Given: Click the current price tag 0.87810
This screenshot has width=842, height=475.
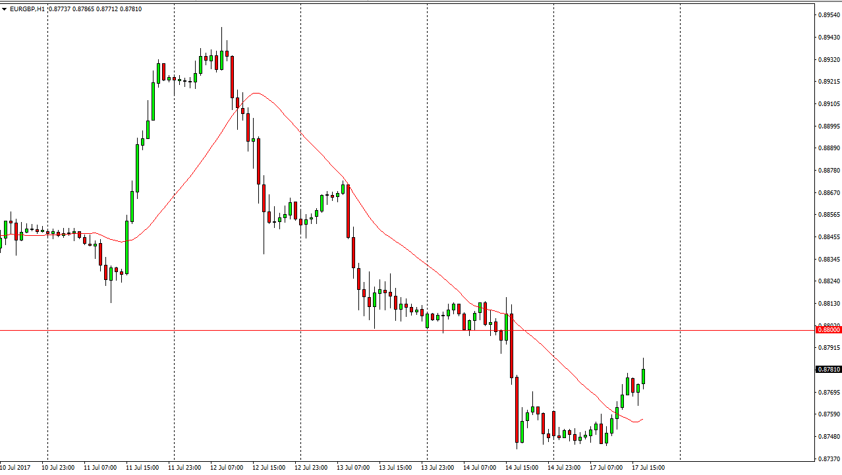Looking at the screenshot, I should 829,370.
